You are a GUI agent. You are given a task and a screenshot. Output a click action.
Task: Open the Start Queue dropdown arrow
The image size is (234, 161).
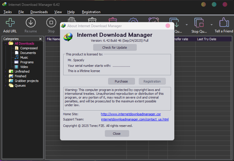pyautogui.click(x=187, y=25)
